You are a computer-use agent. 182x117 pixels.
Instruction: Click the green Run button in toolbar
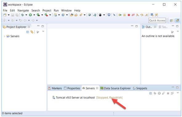[30, 15]
